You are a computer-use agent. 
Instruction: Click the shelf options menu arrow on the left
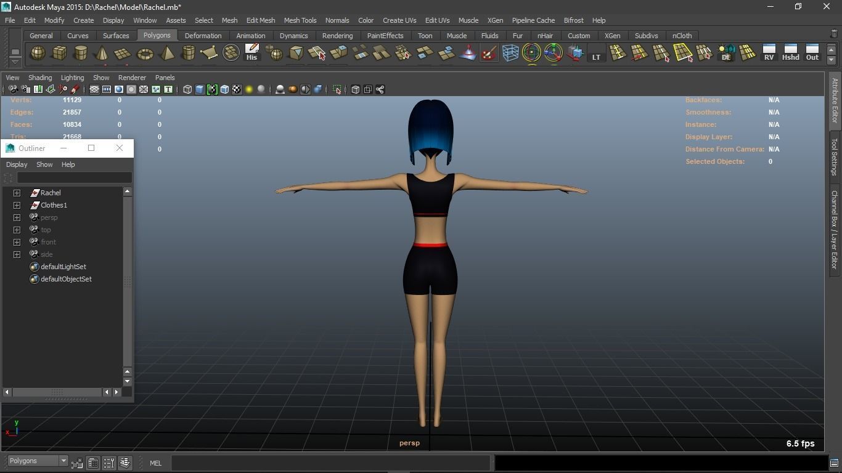pos(15,62)
